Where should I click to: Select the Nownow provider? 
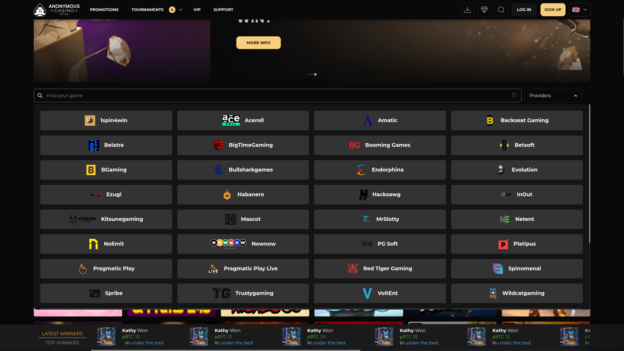point(243,244)
